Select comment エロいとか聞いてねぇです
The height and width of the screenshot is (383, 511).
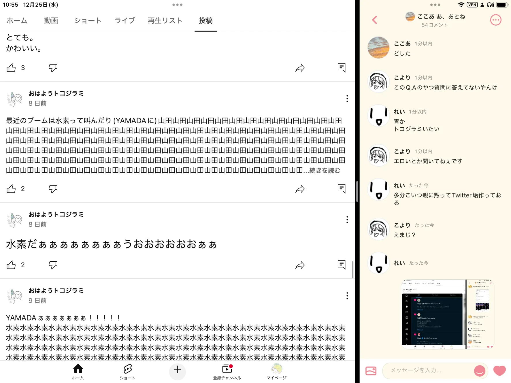coord(428,161)
